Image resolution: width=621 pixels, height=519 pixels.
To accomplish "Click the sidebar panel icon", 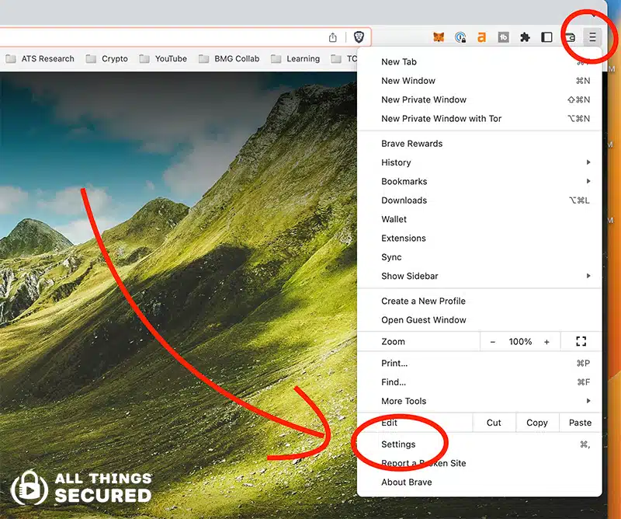I will pyautogui.click(x=546, y=37).
